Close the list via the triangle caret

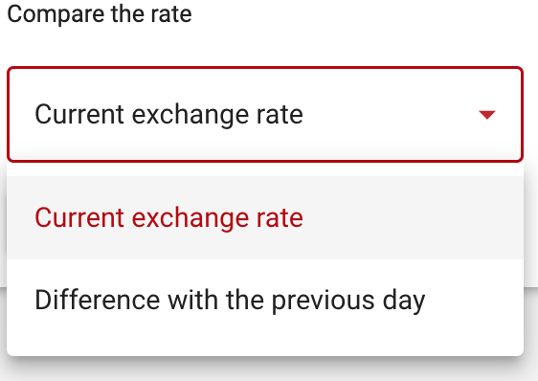click(487, 115)
